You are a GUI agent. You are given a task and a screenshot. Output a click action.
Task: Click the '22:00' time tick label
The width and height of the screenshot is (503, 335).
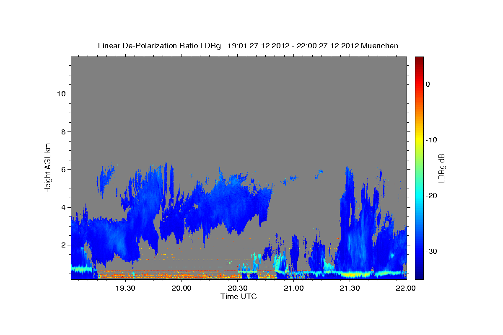pos(405,288)
